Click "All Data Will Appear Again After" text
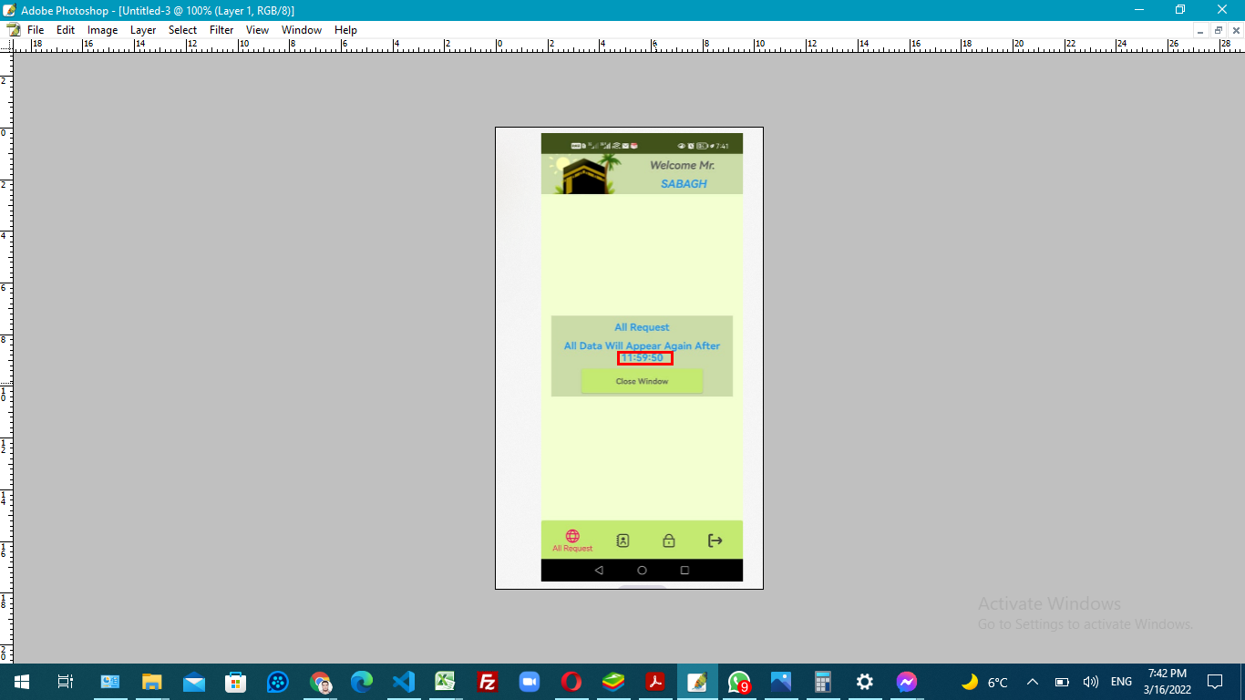Image resolution: width=1245 pixels, height=700 pixels. click(x=642, y=346)
